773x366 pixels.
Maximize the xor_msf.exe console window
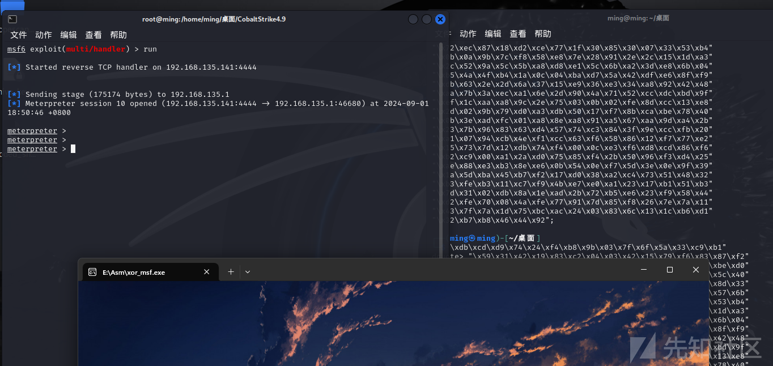(670, 270)
